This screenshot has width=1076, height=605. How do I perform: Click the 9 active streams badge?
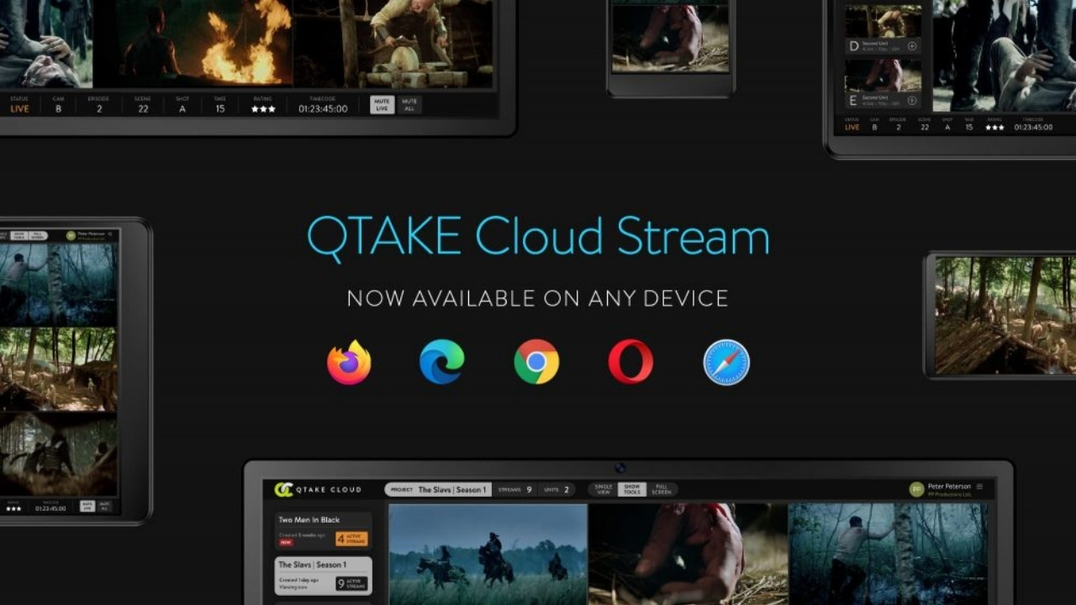click(352, 583)
